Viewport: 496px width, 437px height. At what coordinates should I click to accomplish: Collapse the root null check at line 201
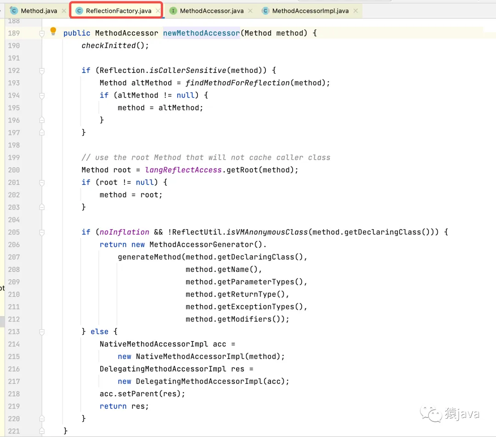pos(42,183)
